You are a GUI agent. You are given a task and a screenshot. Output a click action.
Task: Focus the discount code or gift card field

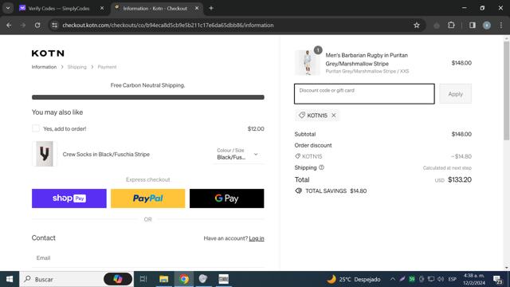point(364,94)
